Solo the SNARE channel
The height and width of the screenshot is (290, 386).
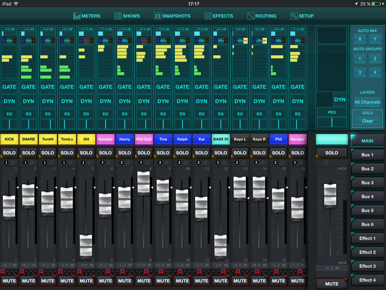point(28,153)
